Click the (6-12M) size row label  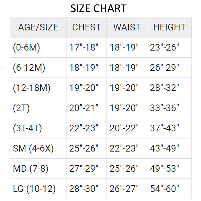pos(29,68)
